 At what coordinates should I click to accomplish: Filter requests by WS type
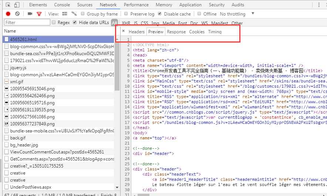point(204,23)
